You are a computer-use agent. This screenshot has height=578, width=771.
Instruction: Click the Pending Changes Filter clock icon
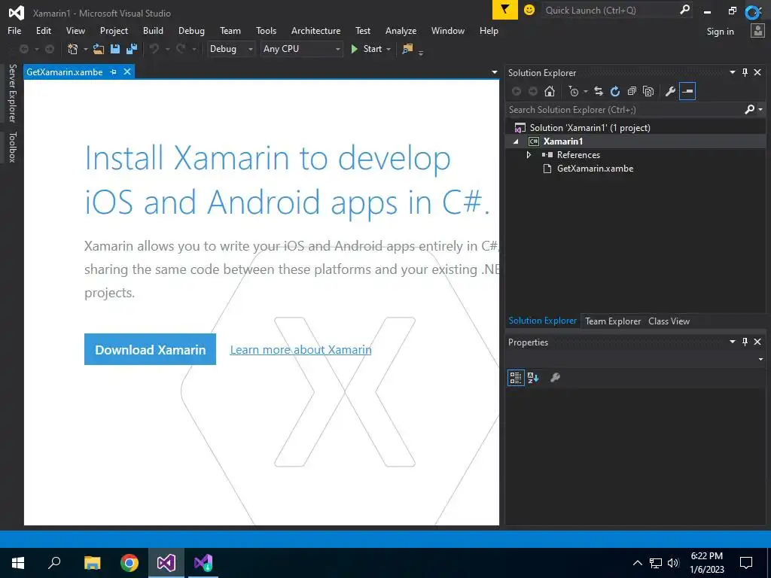573,91
